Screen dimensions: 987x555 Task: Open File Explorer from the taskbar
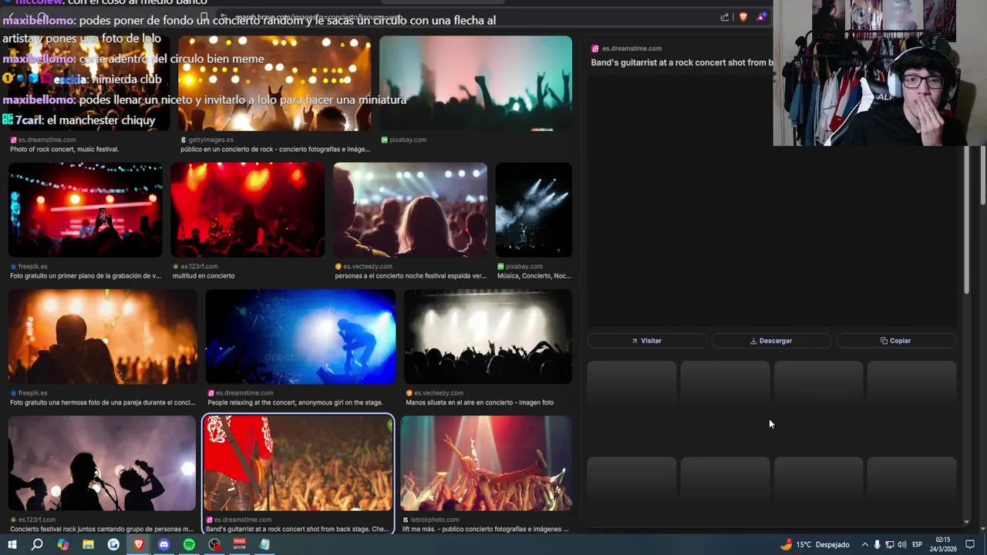tap(88, 544)
